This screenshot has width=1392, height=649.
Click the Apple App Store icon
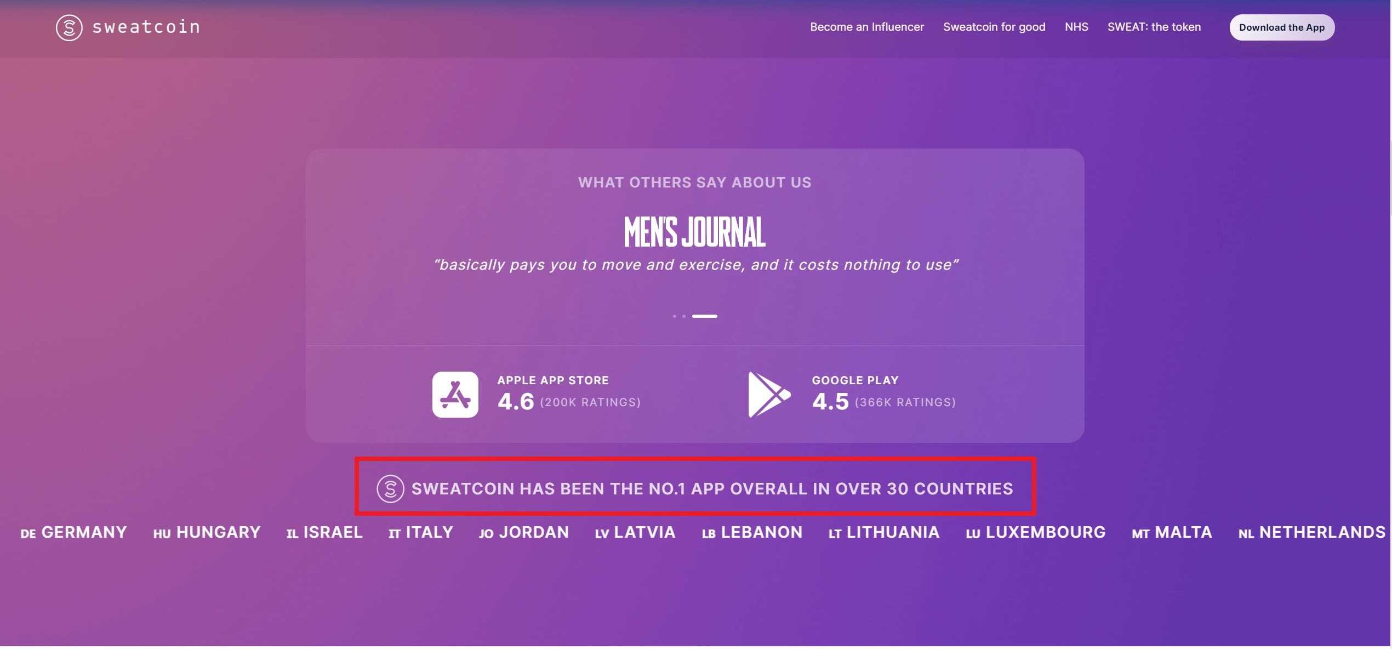[455, 395]
